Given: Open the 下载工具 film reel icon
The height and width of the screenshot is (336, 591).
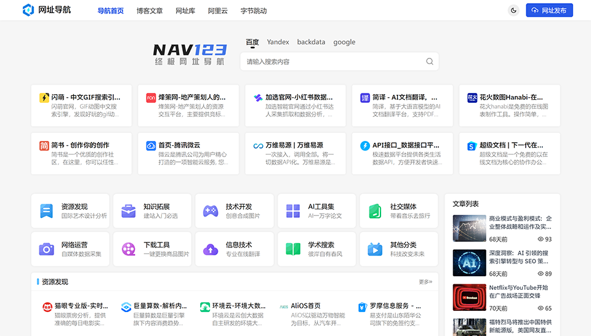Looking at the screenshot, I should [129, 249].
